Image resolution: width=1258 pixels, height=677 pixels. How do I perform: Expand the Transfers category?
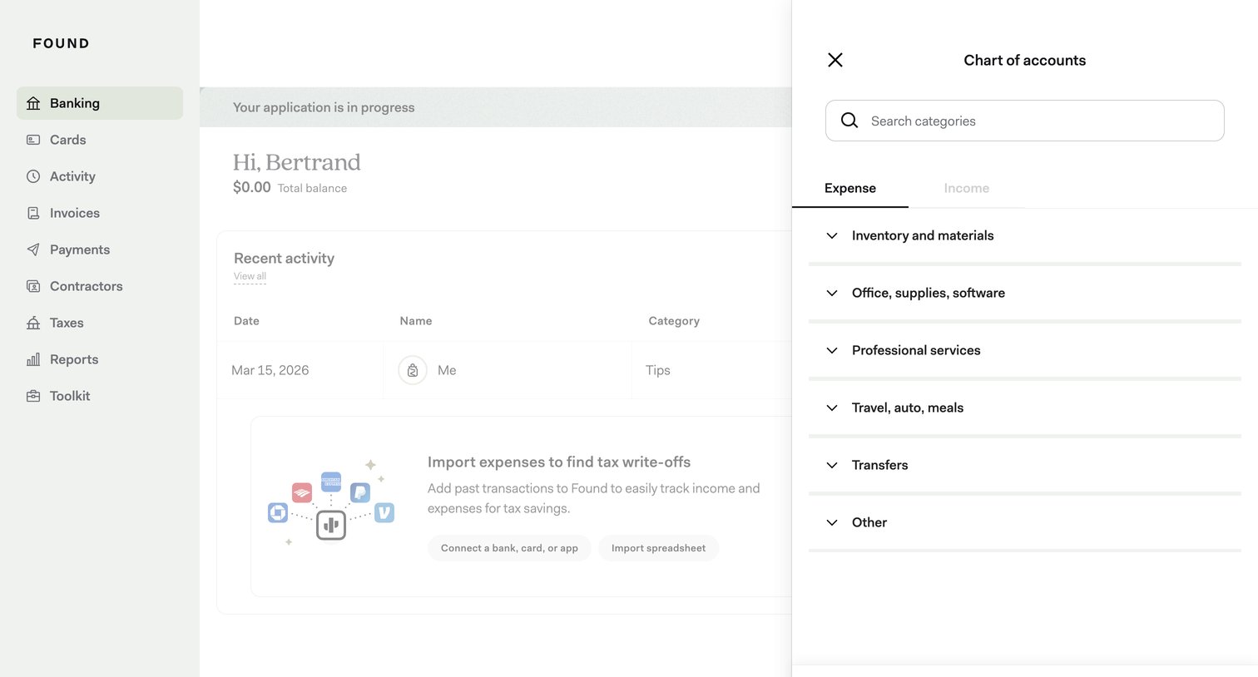[x=1024, y=465]
